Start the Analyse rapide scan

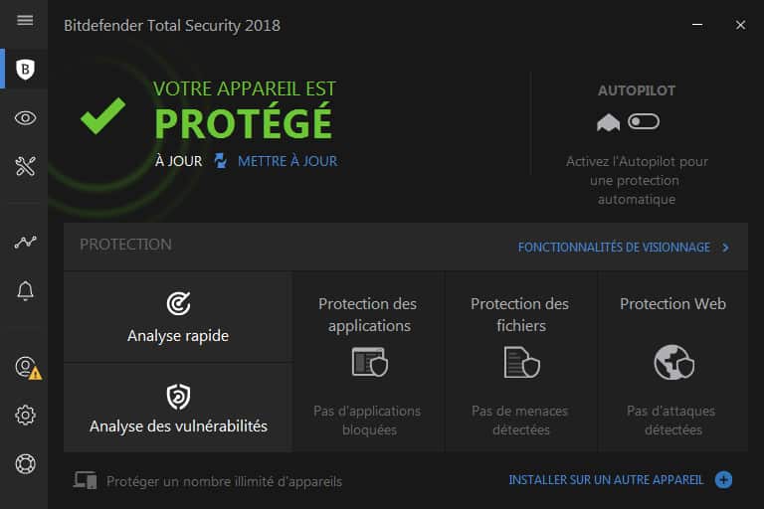(178, 317)
